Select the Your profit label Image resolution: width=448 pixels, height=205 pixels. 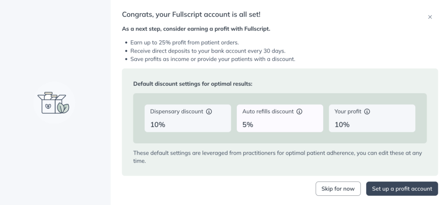(348, 112)
